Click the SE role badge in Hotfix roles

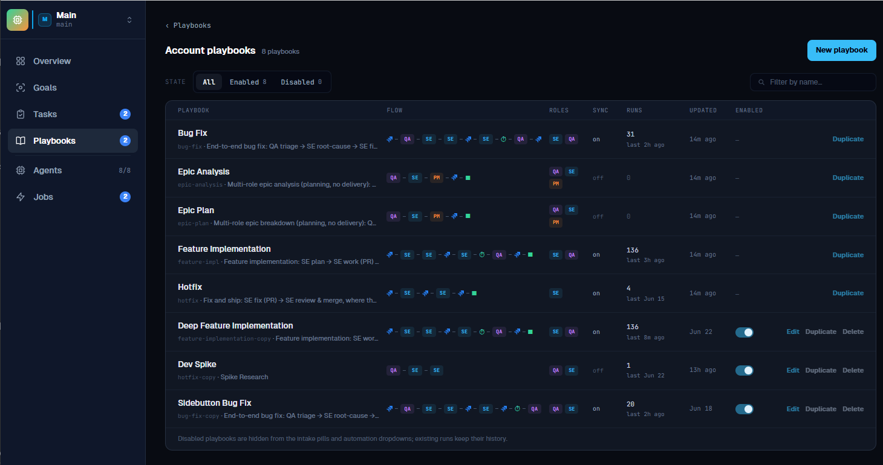point(556,293)
